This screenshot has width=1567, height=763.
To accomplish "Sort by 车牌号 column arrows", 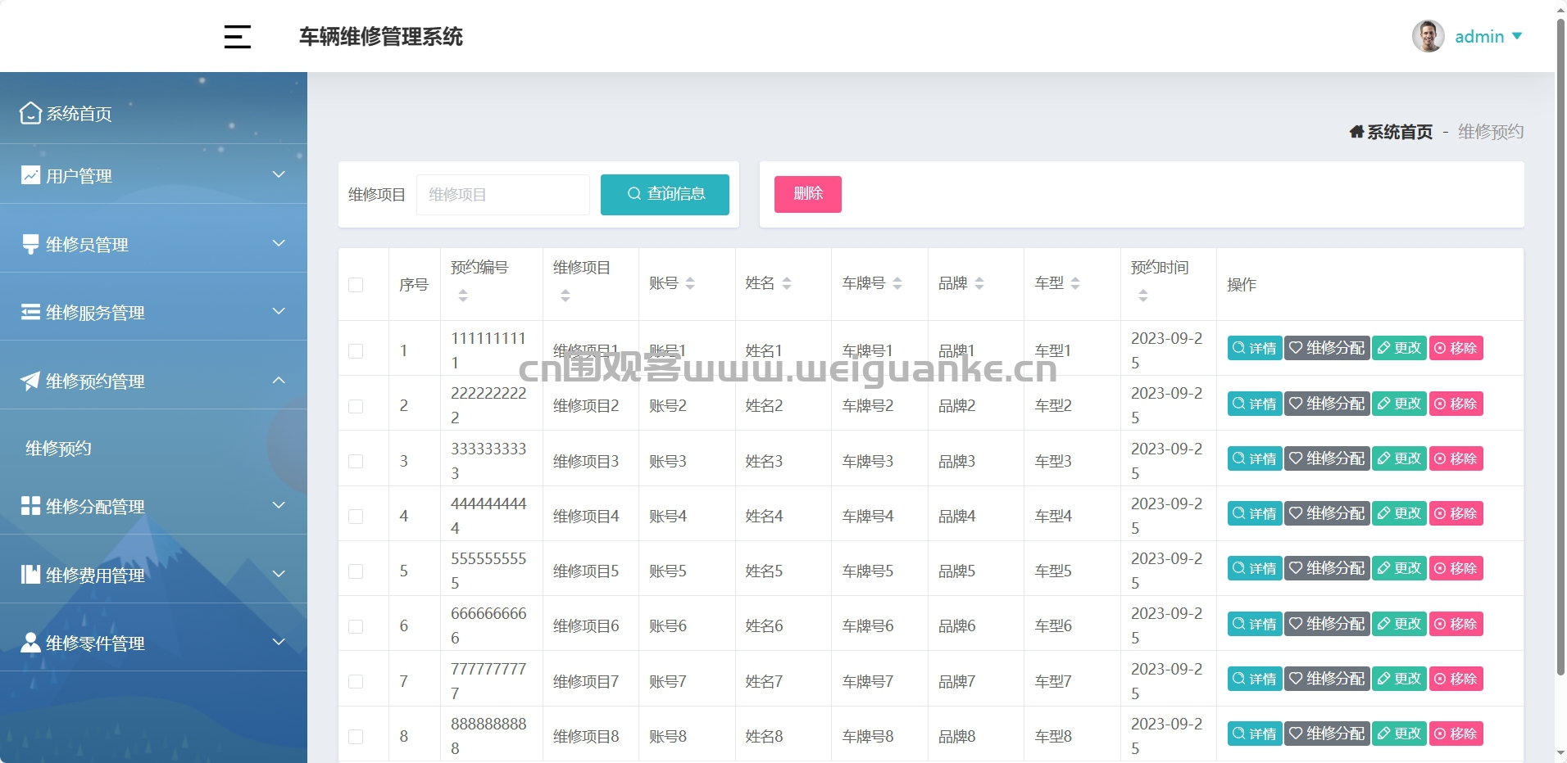I will (x=897, y=283).
